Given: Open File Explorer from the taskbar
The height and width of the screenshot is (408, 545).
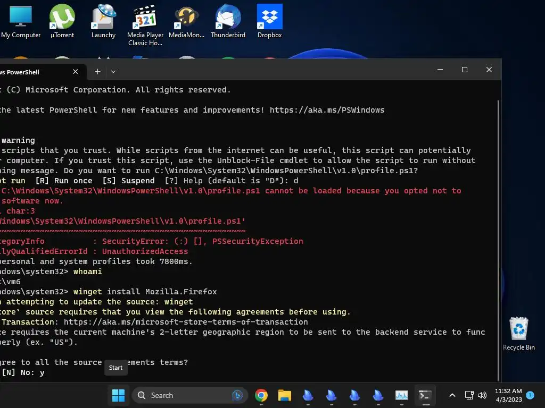Looking at the screenshot, I should (x=284, y=395).
